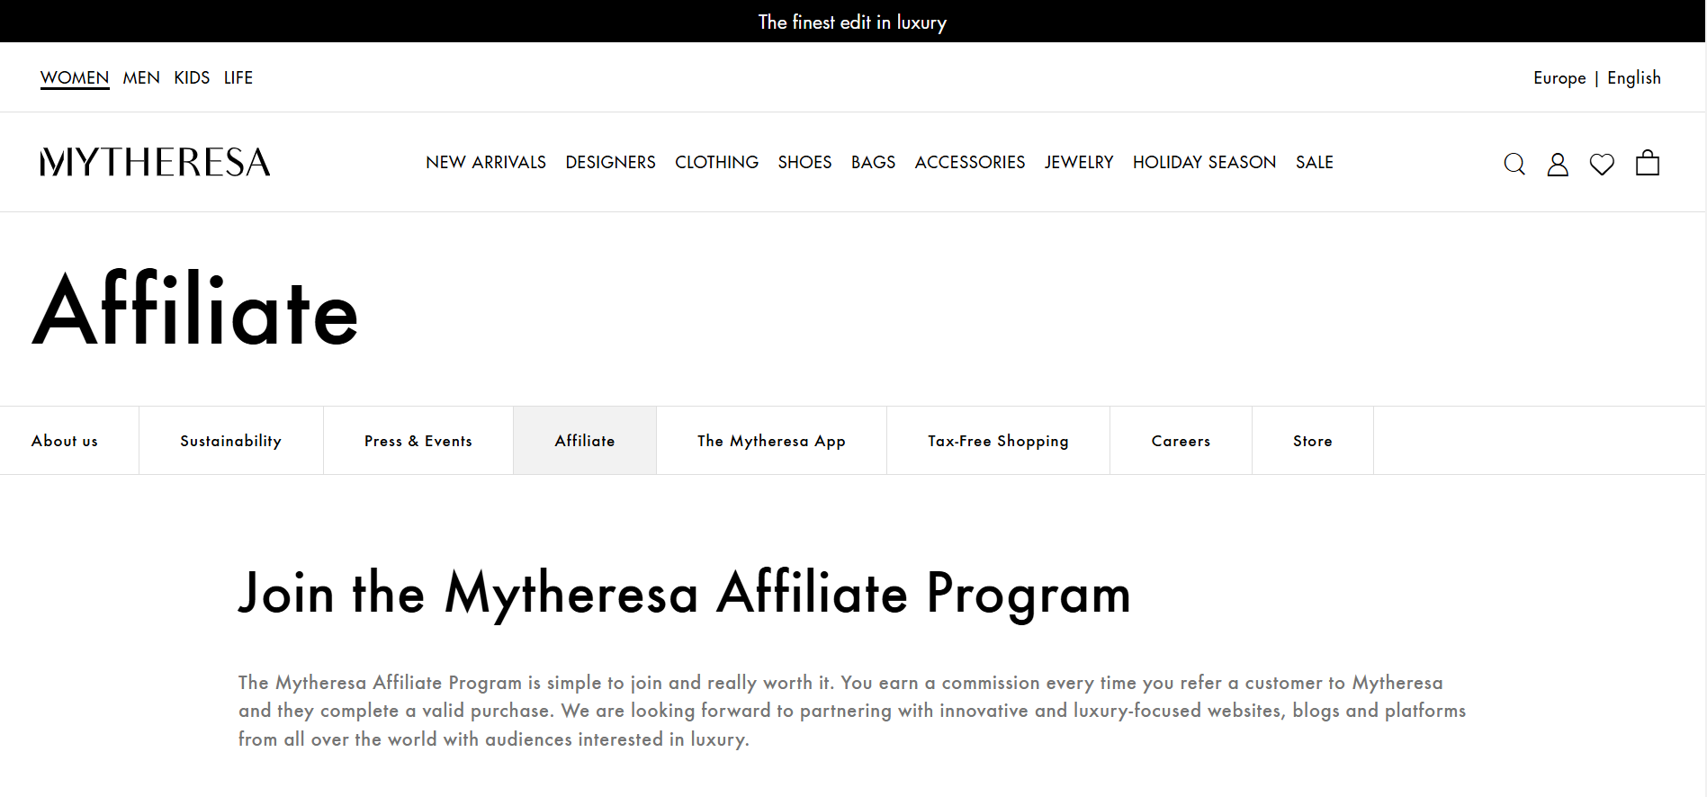Switch to the Press & Events tab
Viewport: 1707px width, 797px height.
418,441
